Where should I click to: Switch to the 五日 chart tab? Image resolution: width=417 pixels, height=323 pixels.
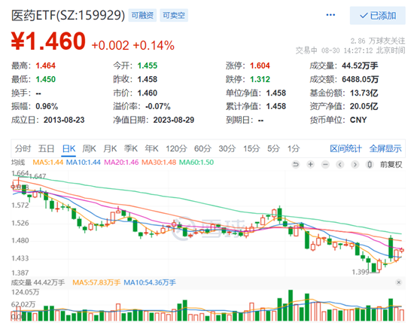click(x=46, y=148)
